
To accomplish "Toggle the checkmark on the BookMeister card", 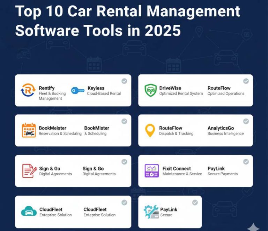I will pyautogui.click(x=124, y=121).
